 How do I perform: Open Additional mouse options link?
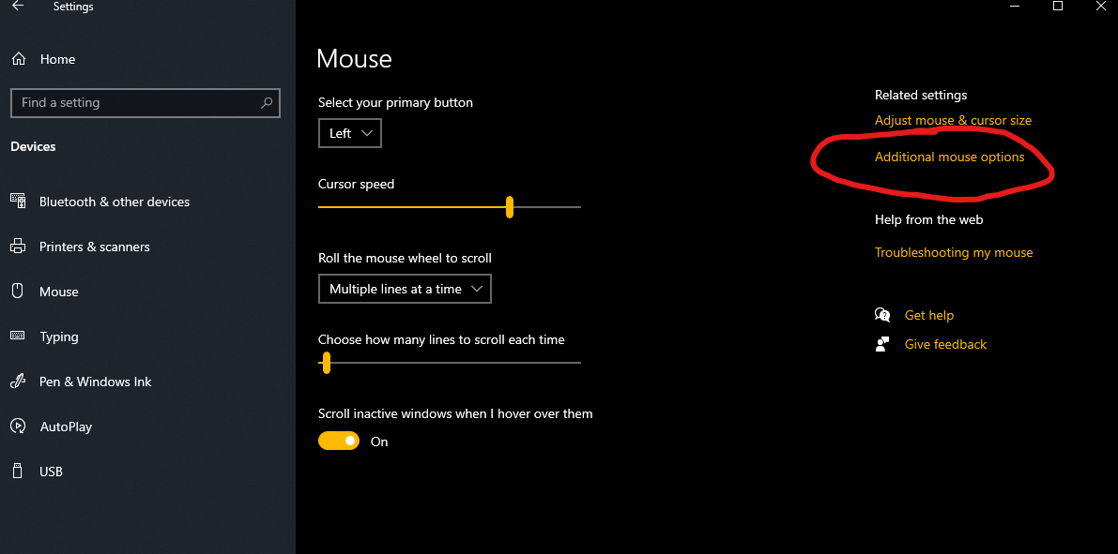coord(949,157)
